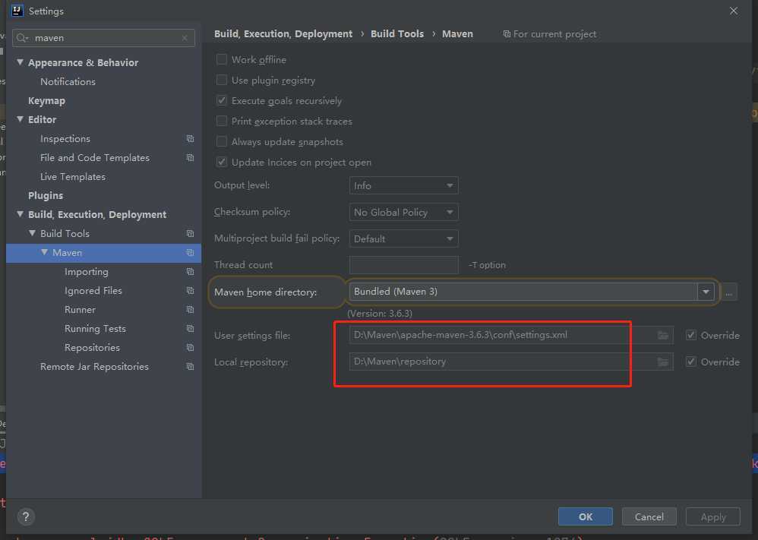Click the User settings file path field
The width and height of the screenshot is (758, 540).
tap(511, 335)
